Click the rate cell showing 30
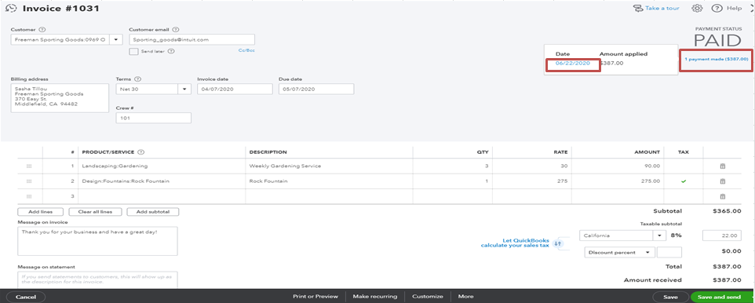The width and height of the screenshot is (755, 303). (531, 166)
